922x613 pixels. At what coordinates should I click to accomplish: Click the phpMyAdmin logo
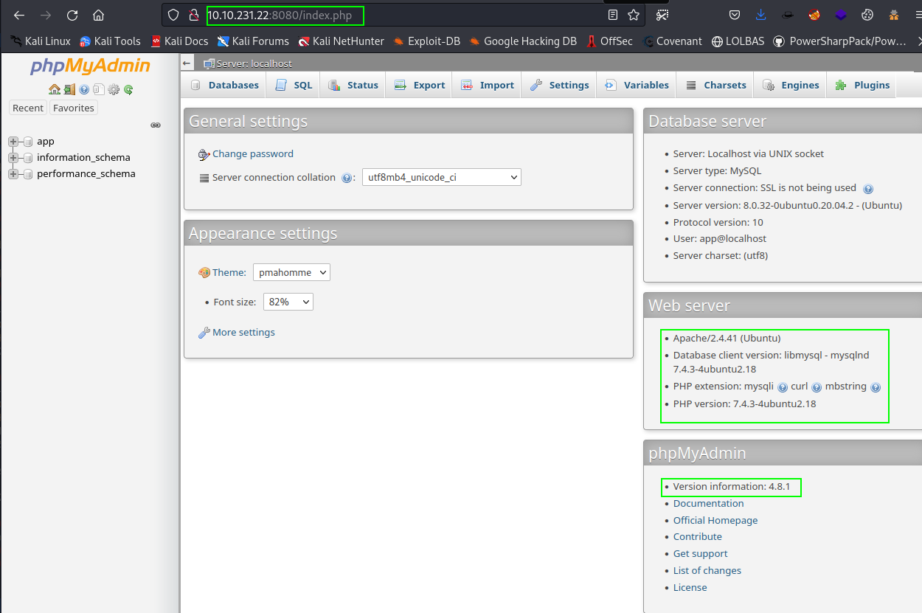(90, 66)
